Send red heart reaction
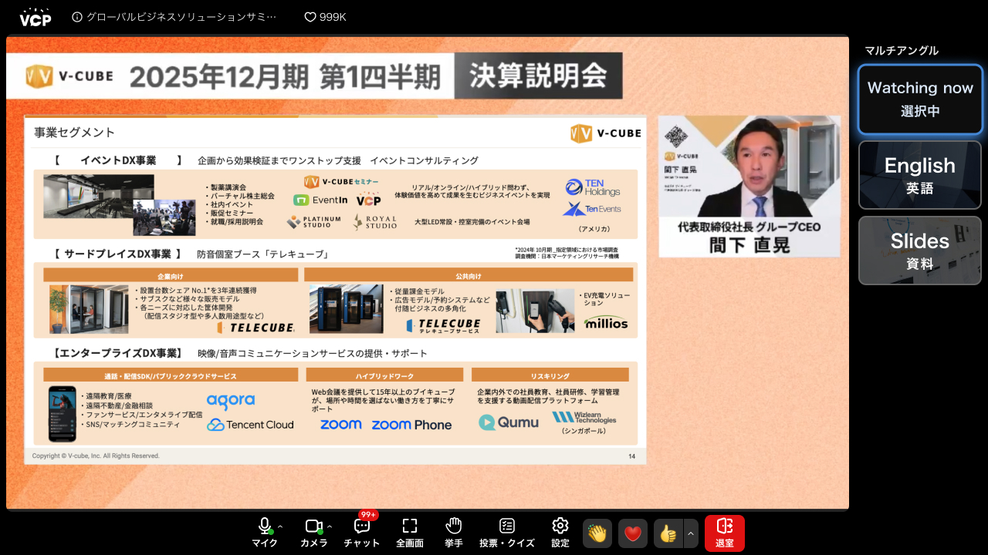Image resolution: width=988 pixels, height=555 pixels. coord(633,533)
